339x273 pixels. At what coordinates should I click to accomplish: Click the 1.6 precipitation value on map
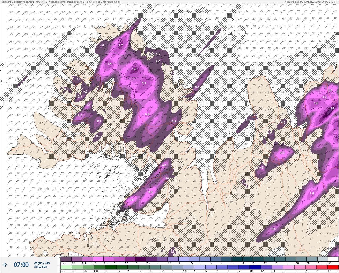pyautogui.click(x=316, y=103)
